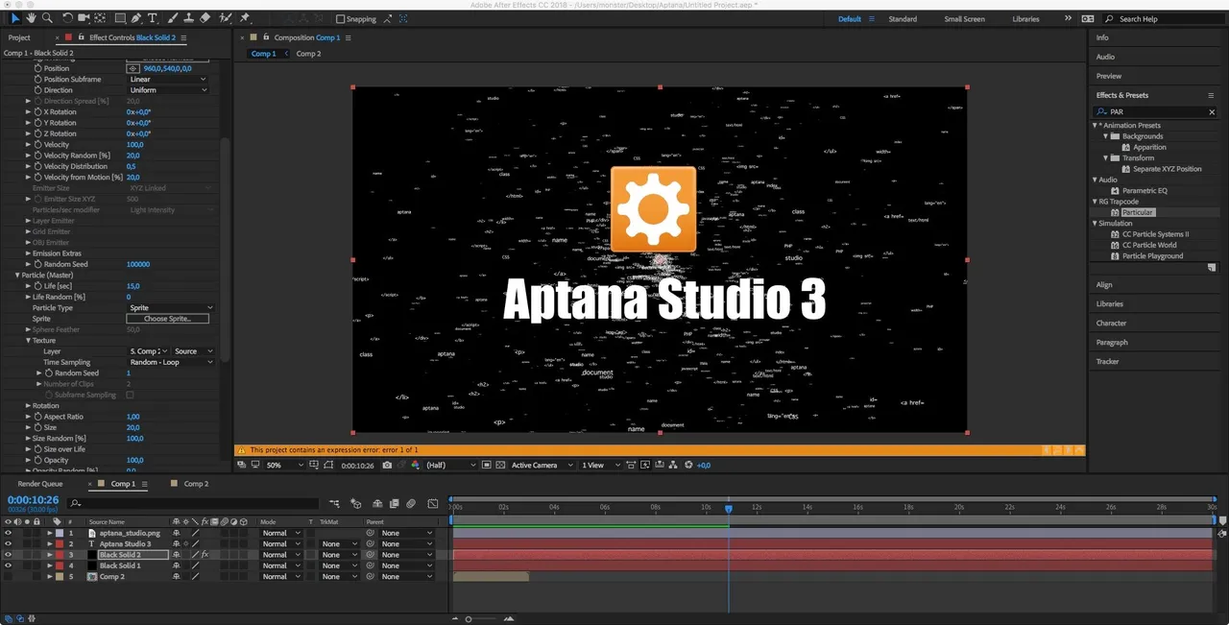Screen dimensions: 1229x625
Task: Select the Rectangle shape tool
Action: [120, 18]
